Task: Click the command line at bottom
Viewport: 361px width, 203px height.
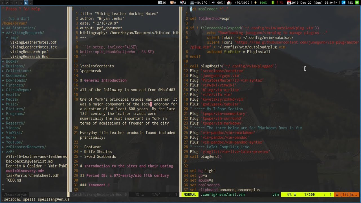Action: coord(180,200)
